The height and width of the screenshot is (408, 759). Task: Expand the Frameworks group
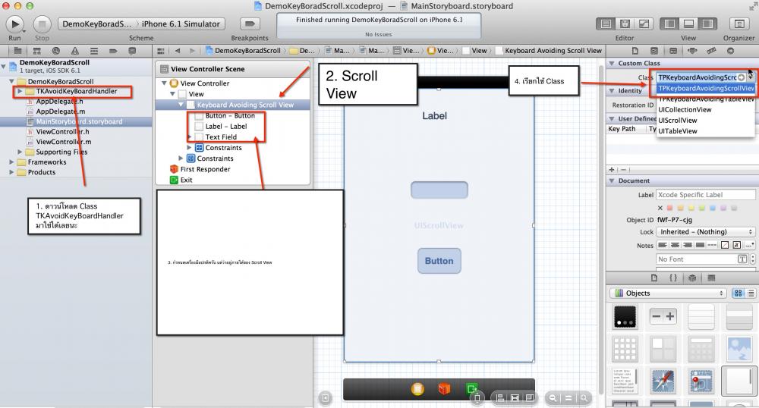tap(11, 162)
